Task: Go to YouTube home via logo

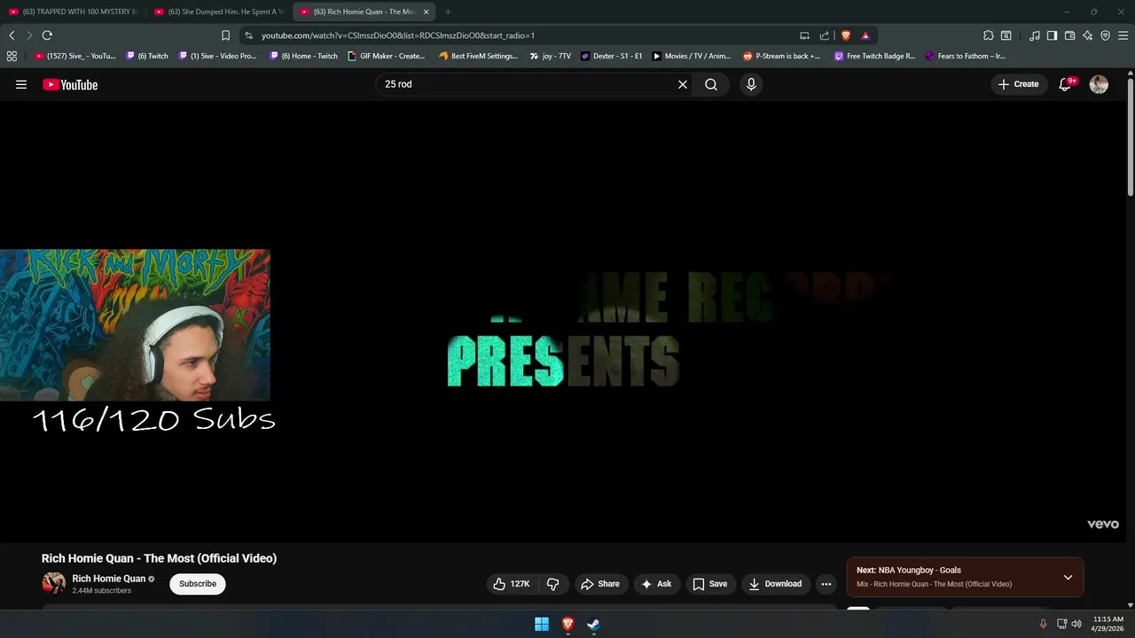Action: coord(70,84)
